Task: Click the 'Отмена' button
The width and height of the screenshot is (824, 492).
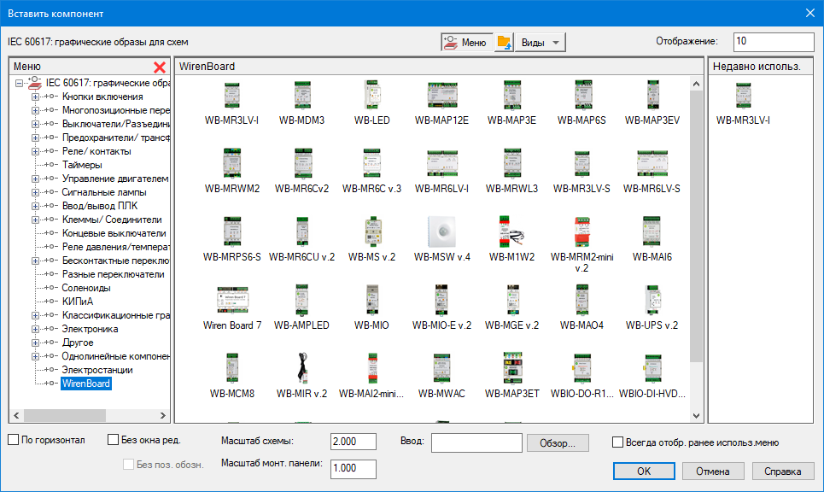Action: pos(712,471)
